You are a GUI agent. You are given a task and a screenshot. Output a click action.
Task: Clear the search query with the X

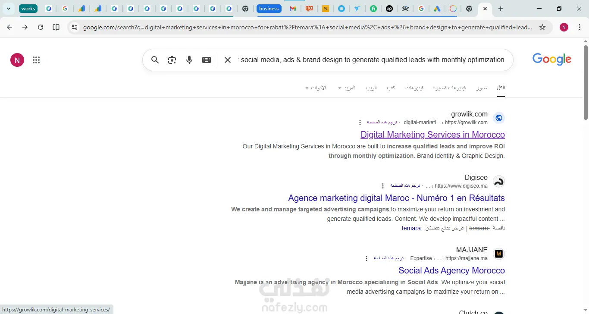pos(228,60)
